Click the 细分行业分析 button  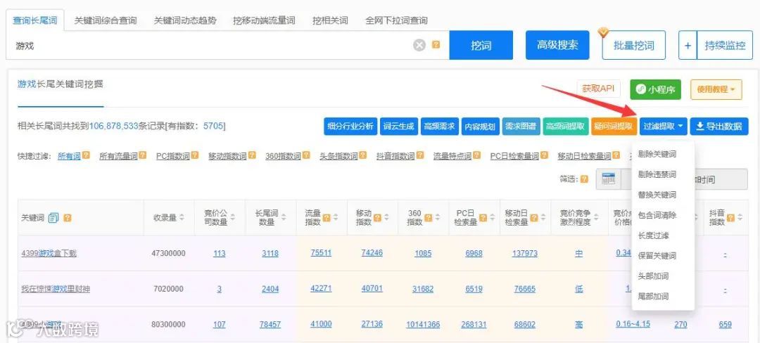coord(350,127)
